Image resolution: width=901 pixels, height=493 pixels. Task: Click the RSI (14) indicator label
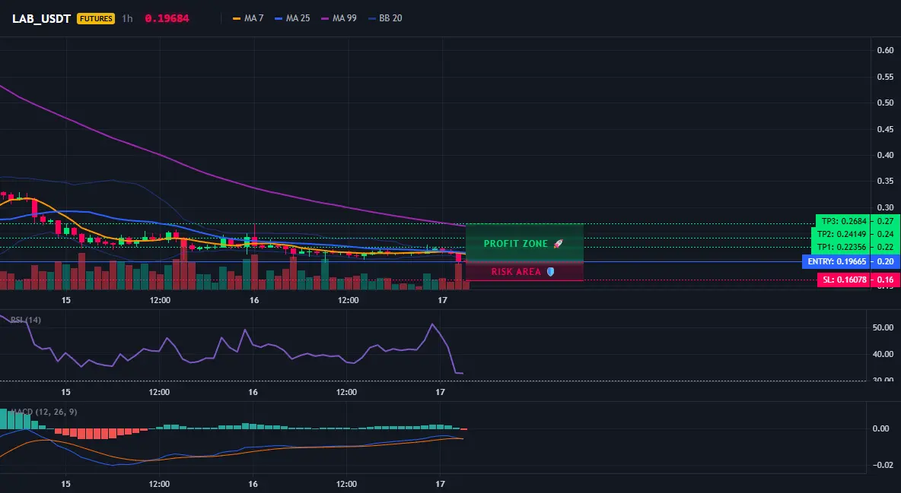point(26,320)
